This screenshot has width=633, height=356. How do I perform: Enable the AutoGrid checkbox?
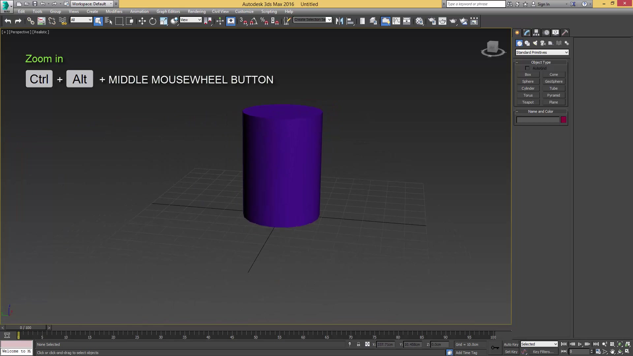[x=527, y=68]
